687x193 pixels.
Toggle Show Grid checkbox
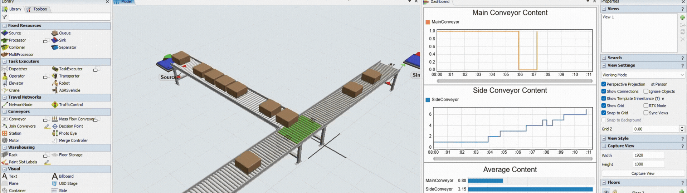point(604,106)
